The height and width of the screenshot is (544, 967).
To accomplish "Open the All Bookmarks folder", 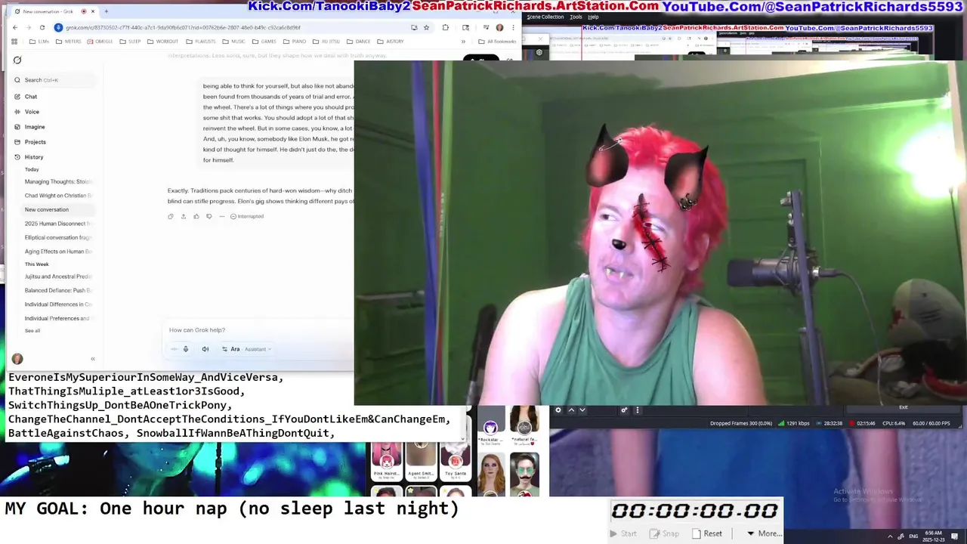I will pyautogui.click(x=497, y=42).
